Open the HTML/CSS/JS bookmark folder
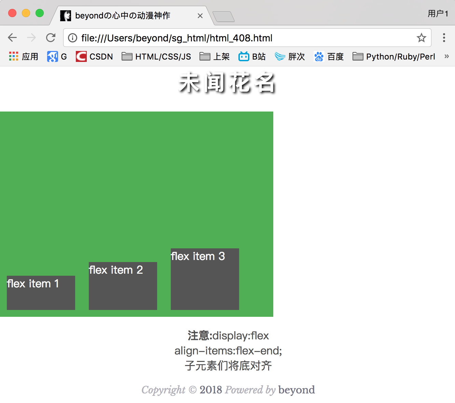 point(156,56)
